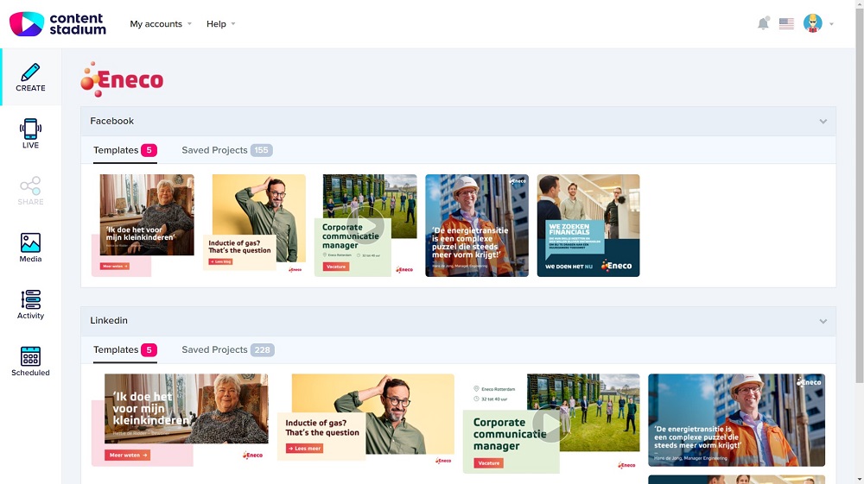The width and height of the screenshot is (864, 484).
Task: Open the Live section in the sidebar
Action: tap(31, 134)
